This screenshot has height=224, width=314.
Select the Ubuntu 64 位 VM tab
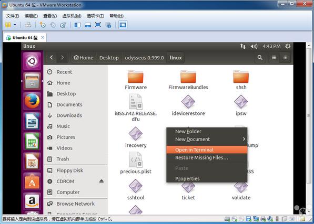click(x=25, y=38)
